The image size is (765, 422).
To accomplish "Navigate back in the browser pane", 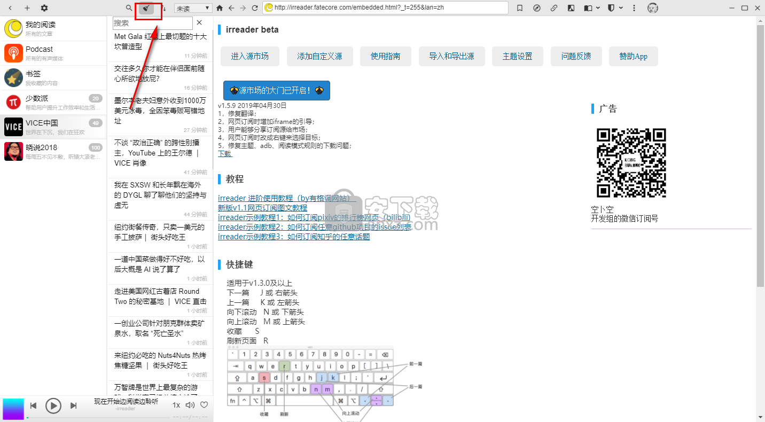I will [231, 8].
